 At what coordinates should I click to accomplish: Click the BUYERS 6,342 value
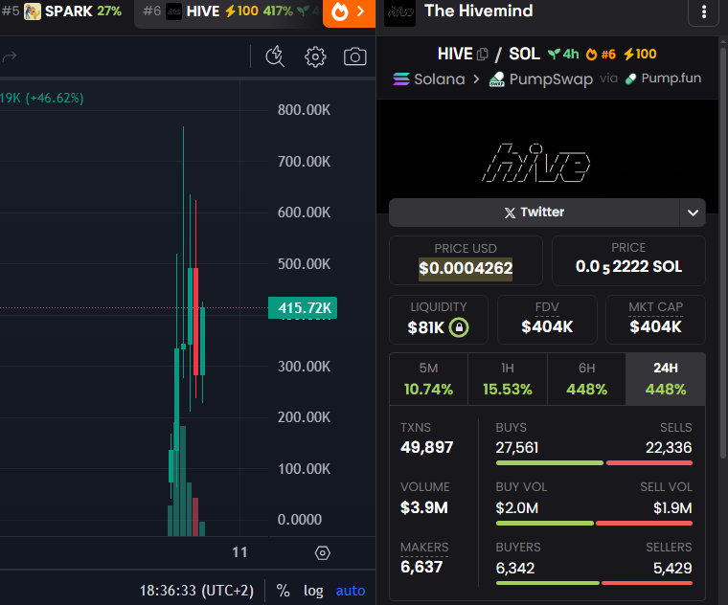click(515, 569)
